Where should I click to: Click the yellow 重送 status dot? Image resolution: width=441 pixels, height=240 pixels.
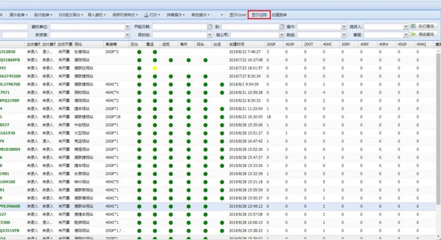(x=155, y=68)
